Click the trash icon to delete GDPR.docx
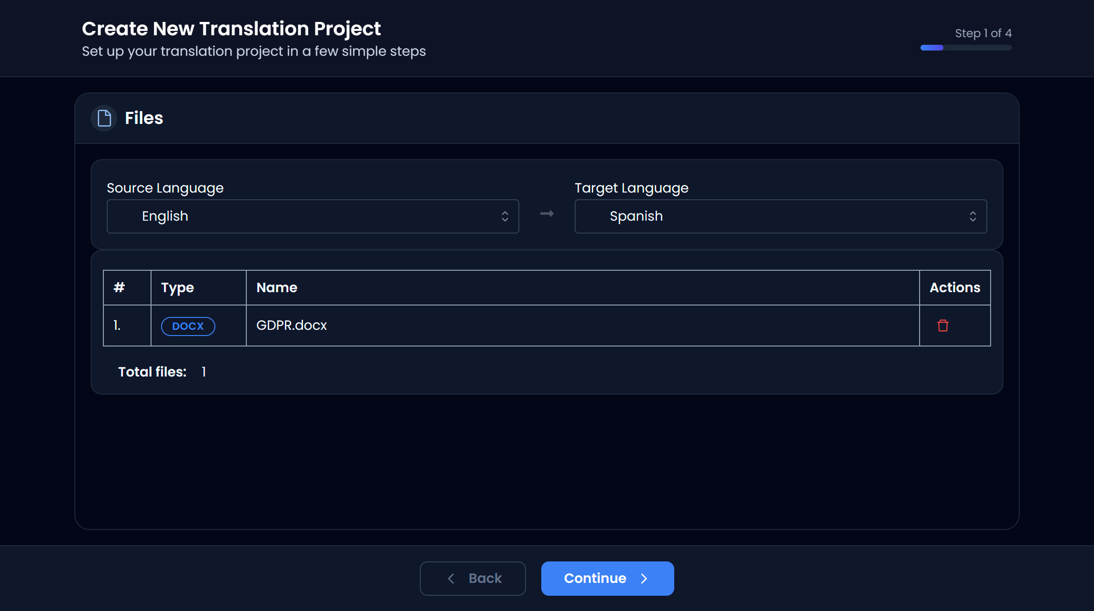 943,326
